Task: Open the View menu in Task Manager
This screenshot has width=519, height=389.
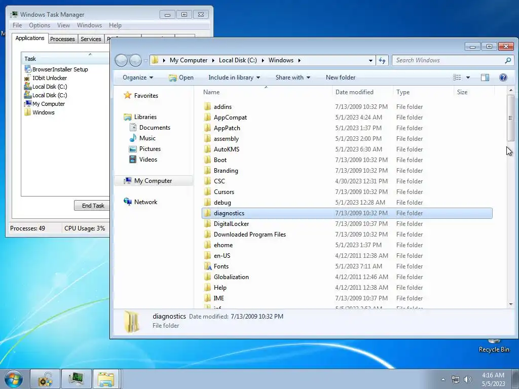Action: point(63,25)
